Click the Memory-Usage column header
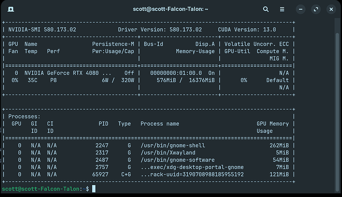 [x=195, y=51]
